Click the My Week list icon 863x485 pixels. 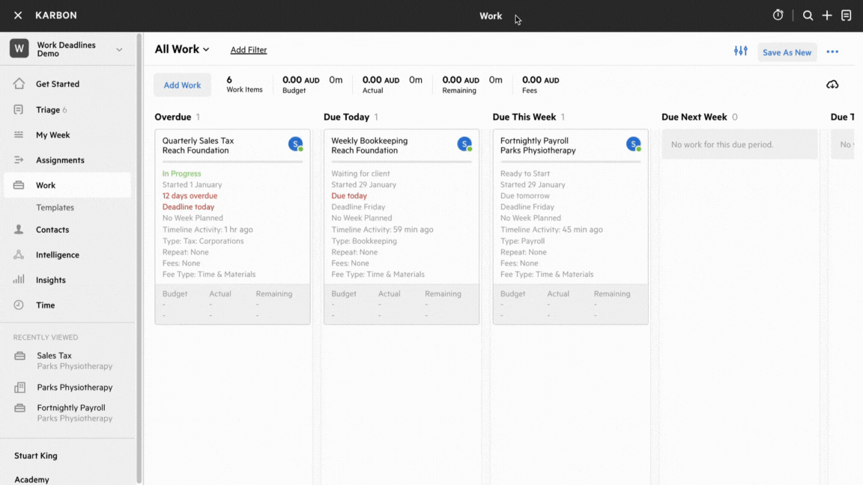(19, 135)
